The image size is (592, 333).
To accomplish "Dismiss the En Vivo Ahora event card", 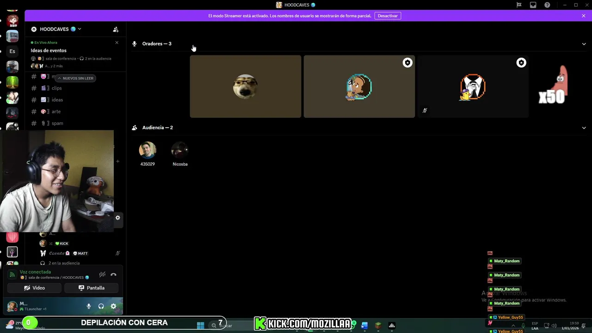I will [117, 43].
